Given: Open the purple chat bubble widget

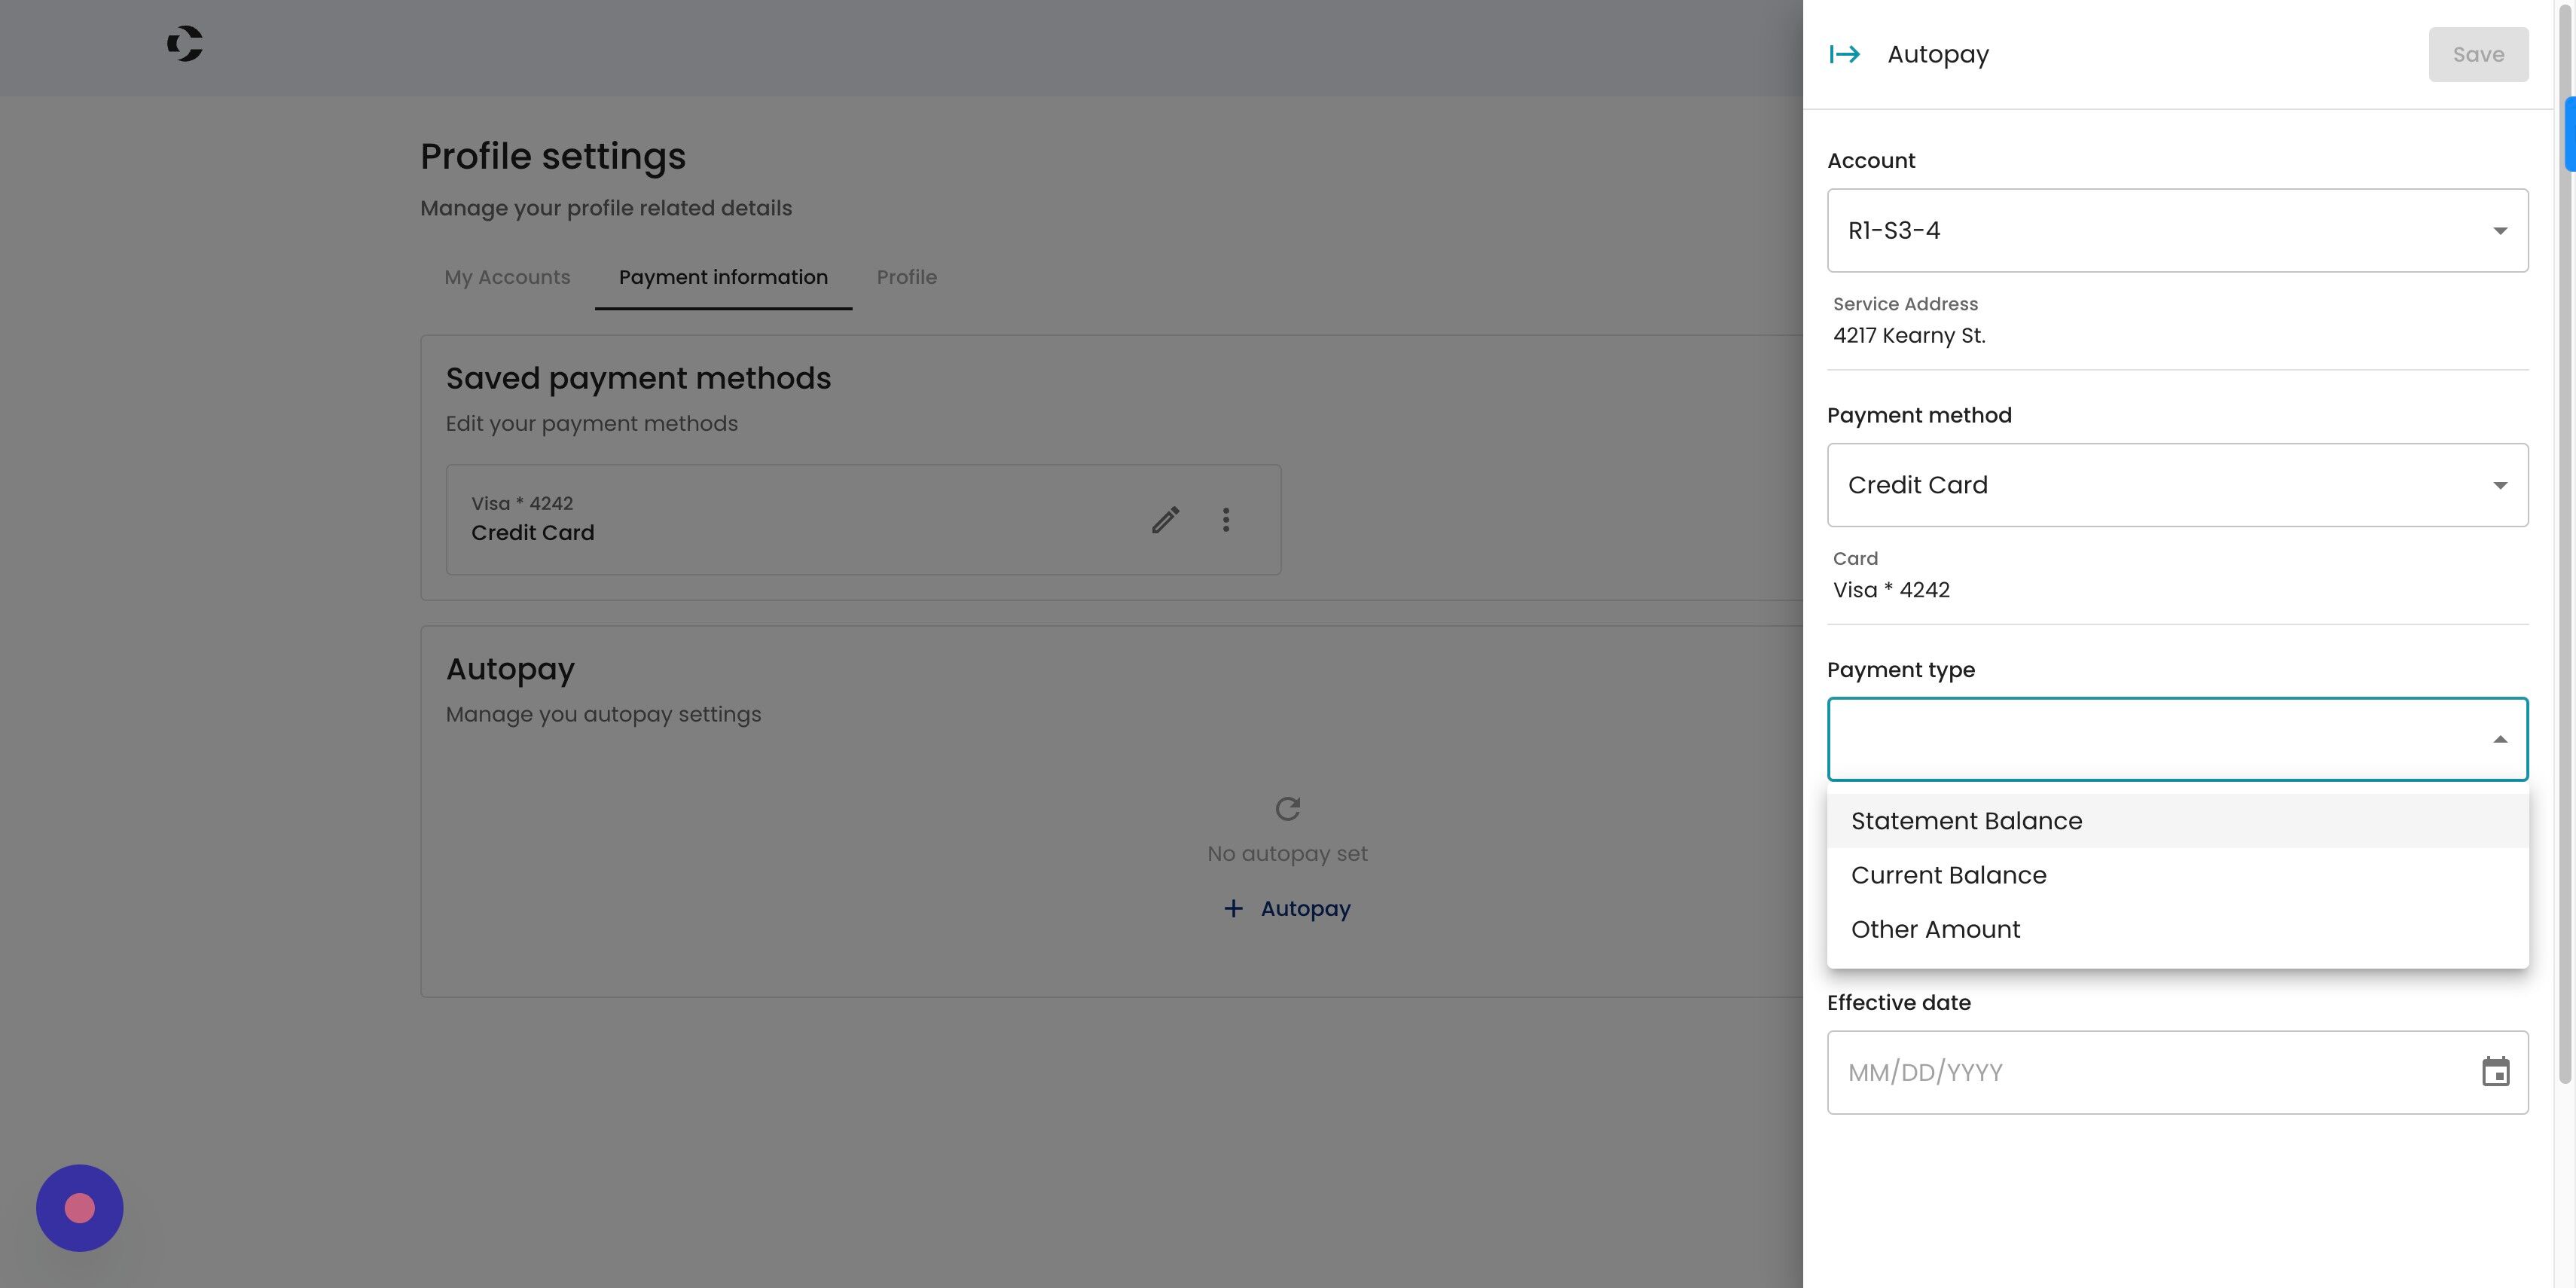Looking at the screenshot, I should point(80,1208).
